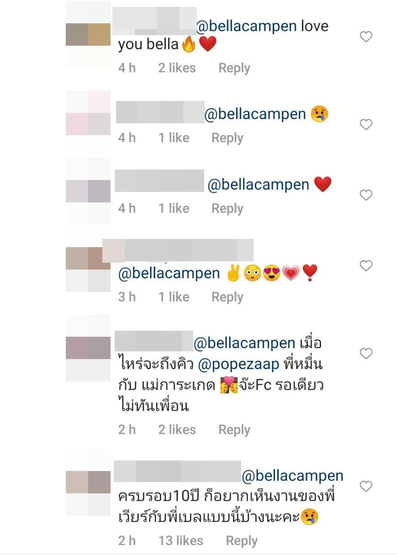Reply to the crying emoji comment
This screenshot has width=397, height=556.
pos(227,138)
